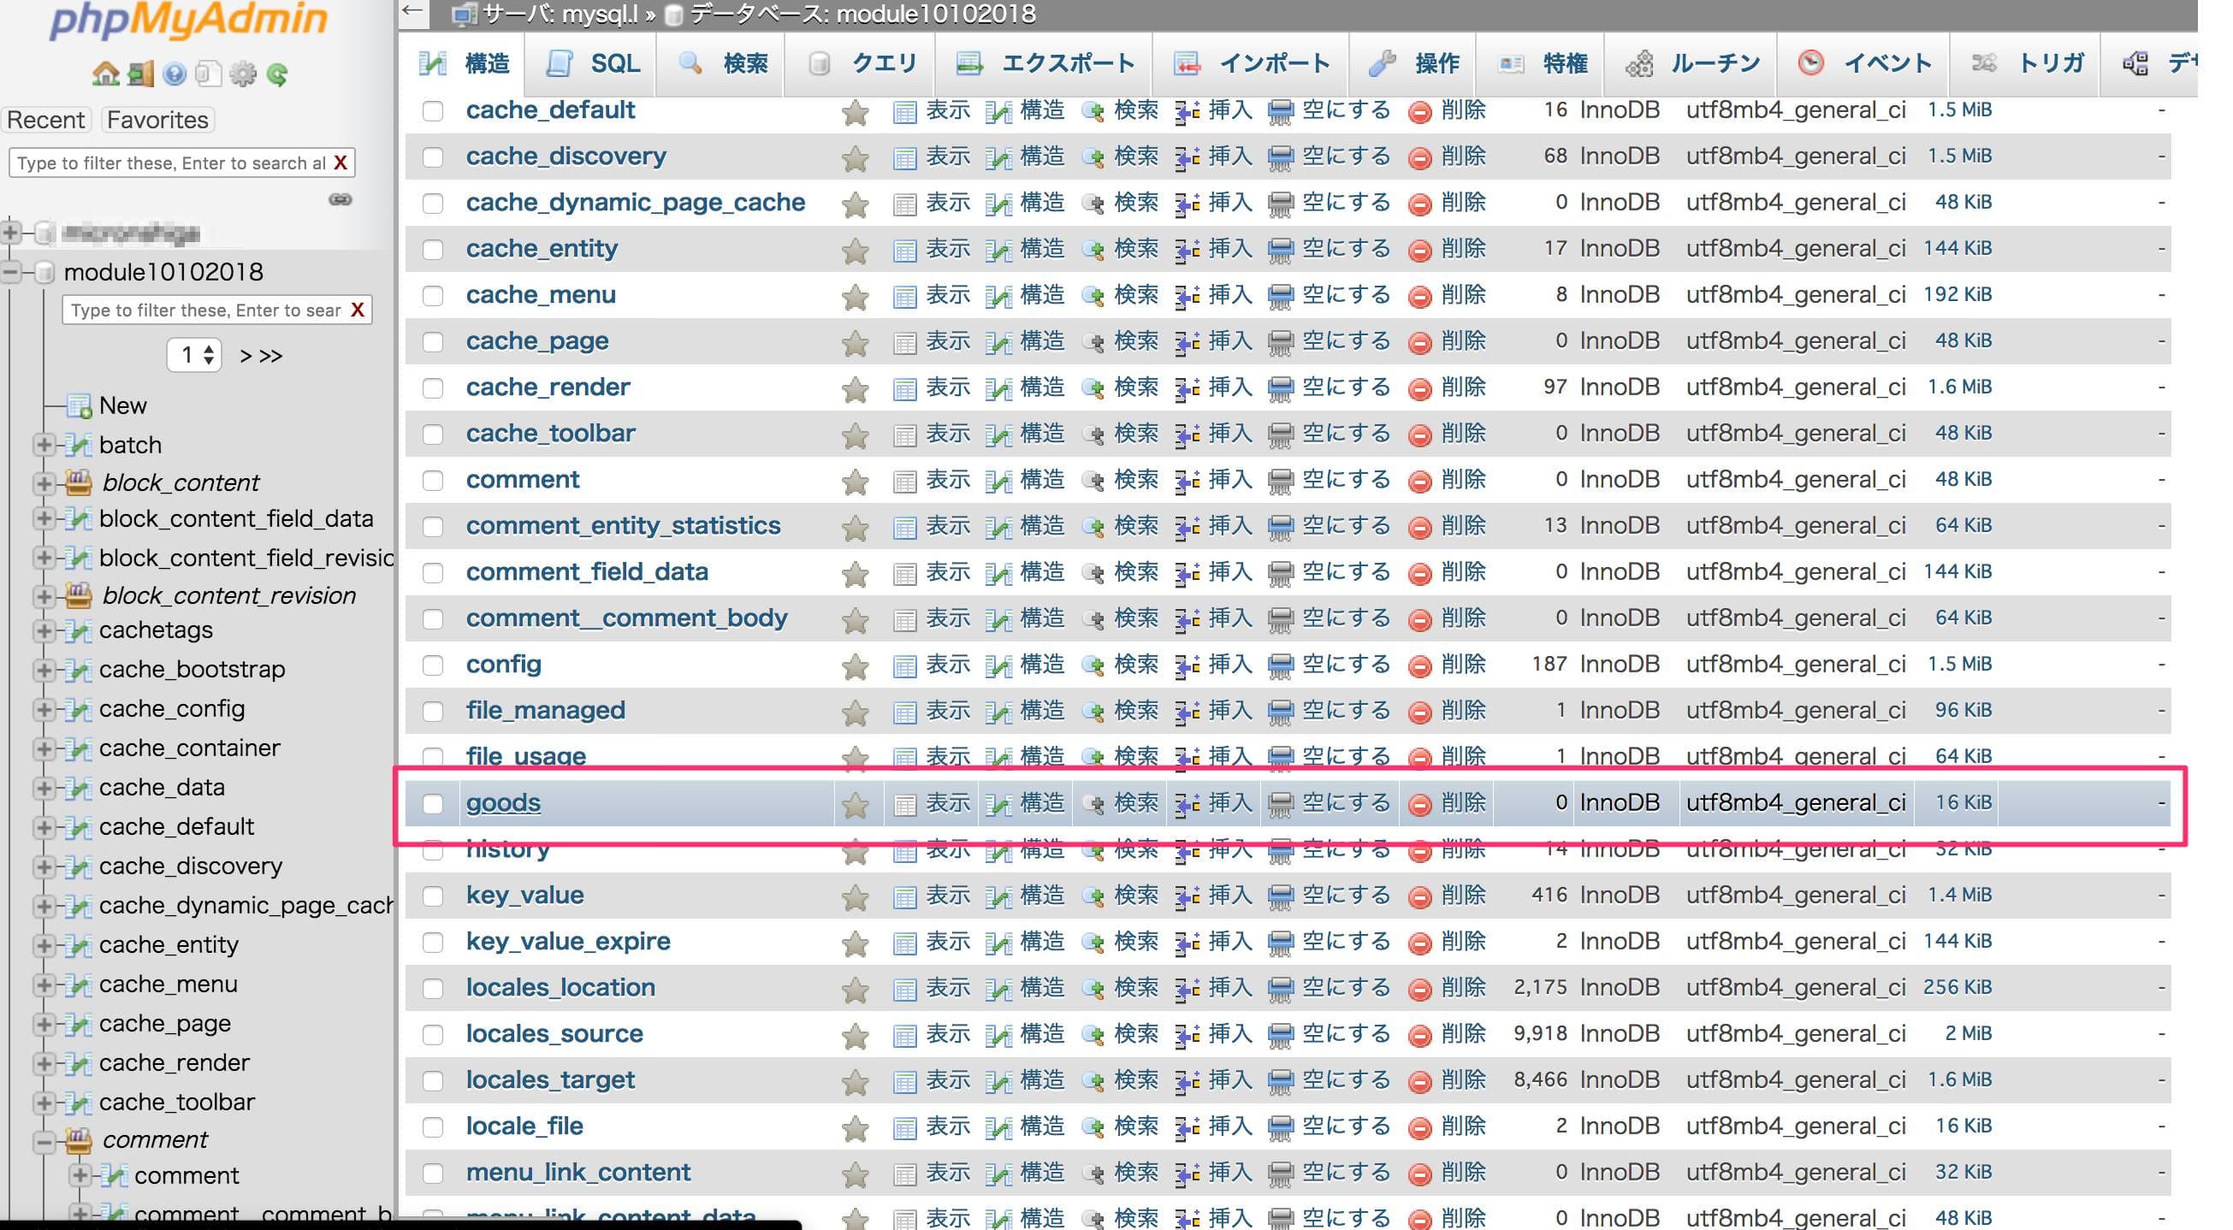2233x1230 pixels.
Task: Expand cache_data tree node
Action: (x=43, y=788)
